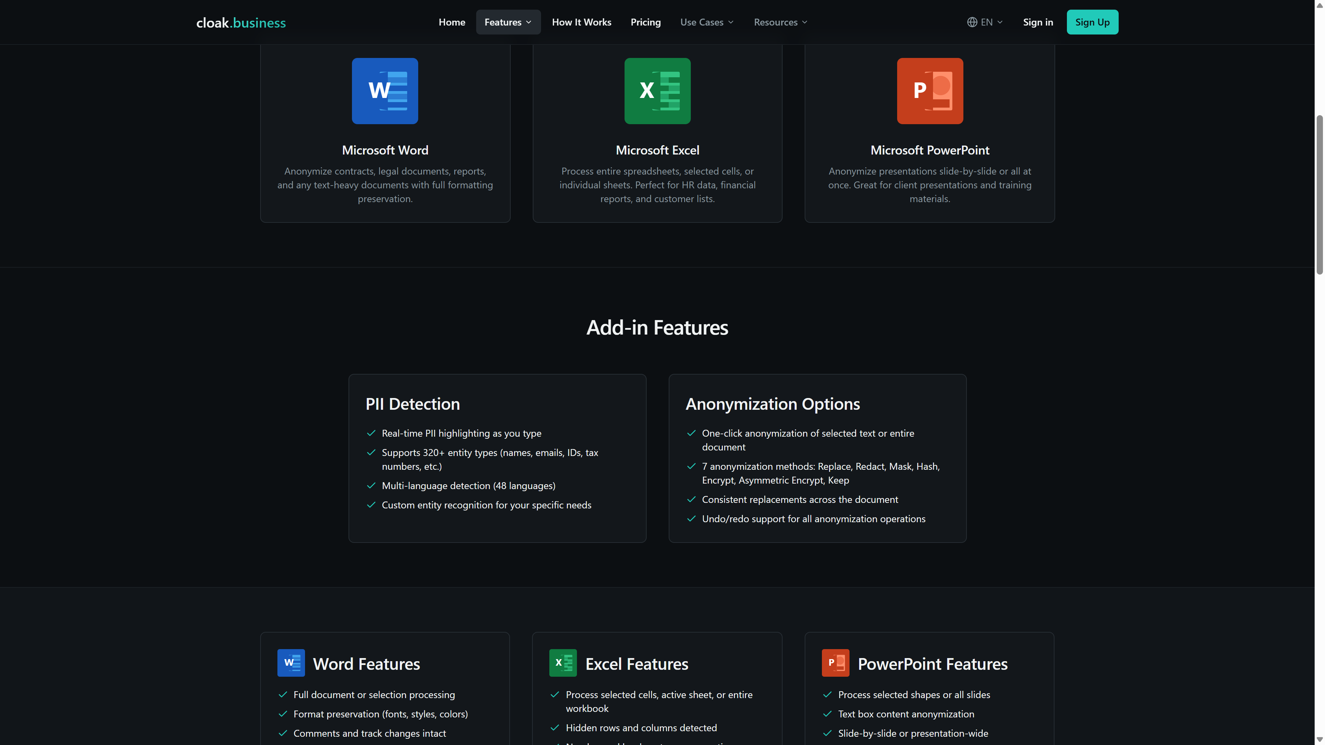Click 'Comments and track changes intact' text
The image size is (1325, 745).
coord(369,733)
